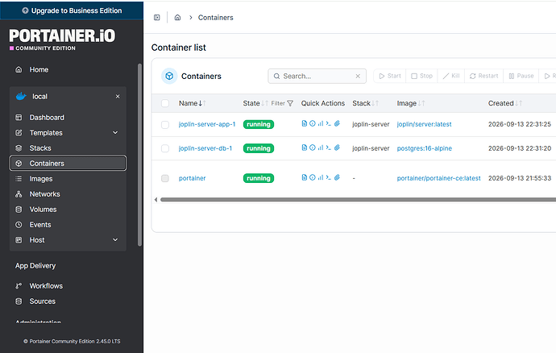Sort the table by Stack column
Screen dimensions: 556x353
point(365,103)
